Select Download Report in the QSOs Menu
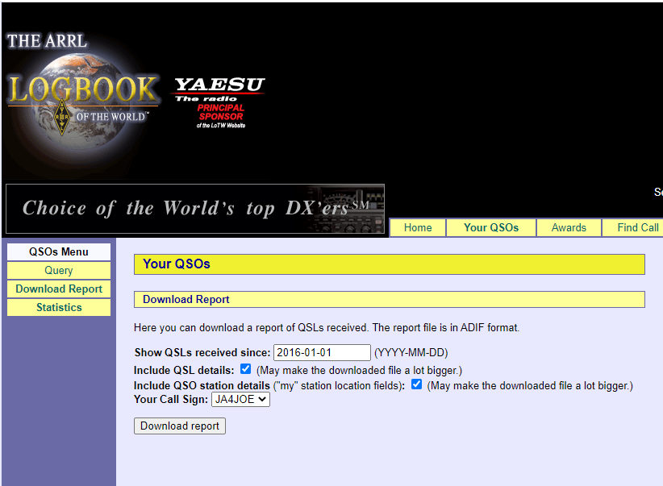 59,289
